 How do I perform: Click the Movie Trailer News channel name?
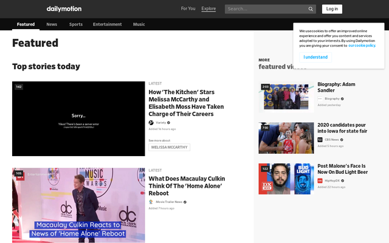pyautogui.click(x=169, y=202)
